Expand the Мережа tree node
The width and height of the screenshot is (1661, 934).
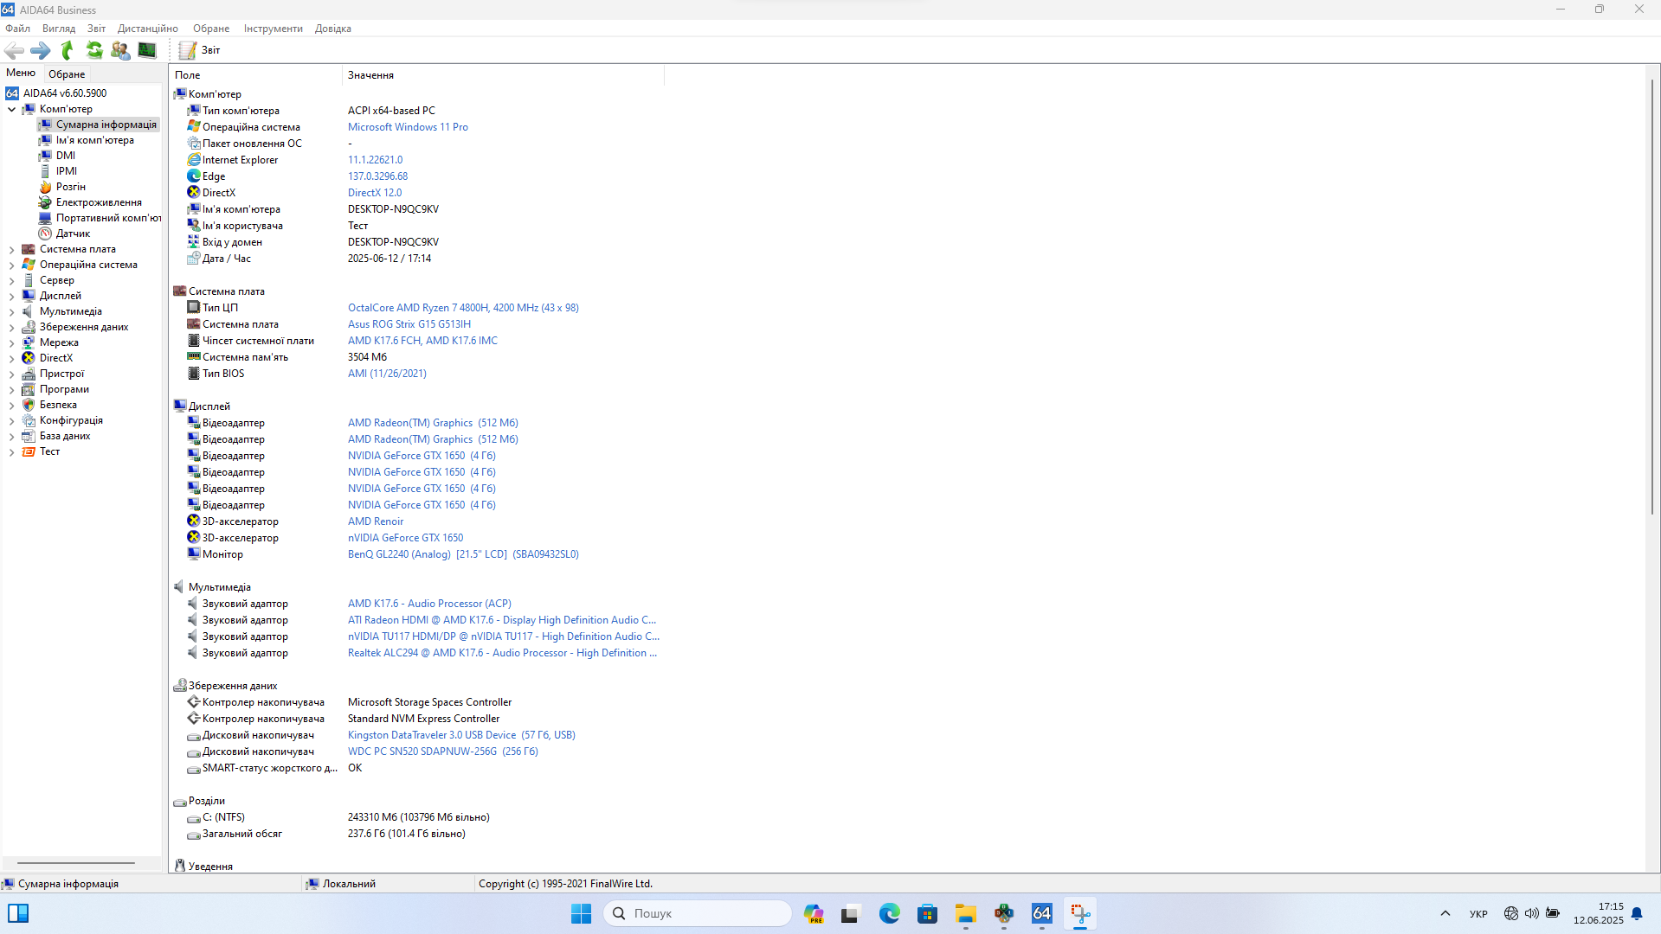(x=11, y=342)
